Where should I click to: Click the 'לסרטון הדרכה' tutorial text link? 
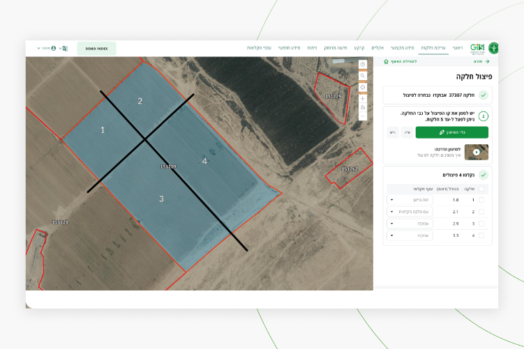click(x=447, y=149)
